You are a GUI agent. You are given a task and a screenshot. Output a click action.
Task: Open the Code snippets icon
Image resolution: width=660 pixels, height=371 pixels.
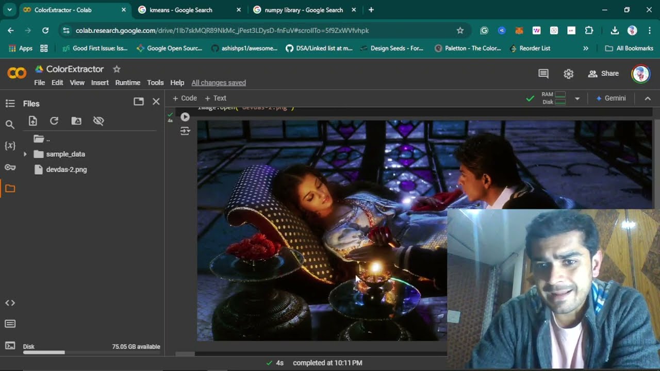click(10, 303)
